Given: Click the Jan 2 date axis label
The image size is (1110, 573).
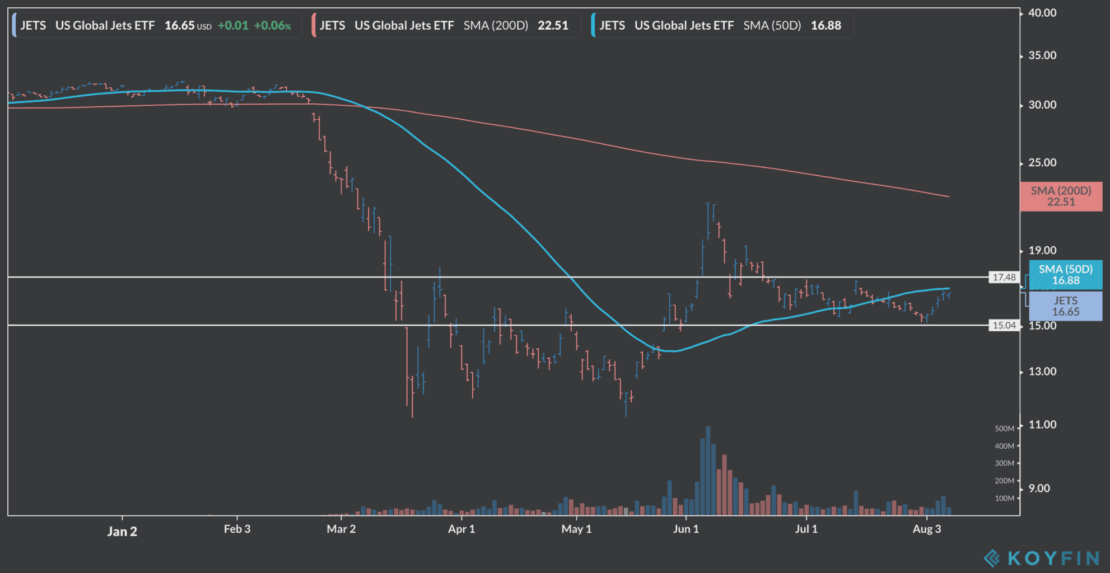Looking at the screenshot, I should [122, 531].
